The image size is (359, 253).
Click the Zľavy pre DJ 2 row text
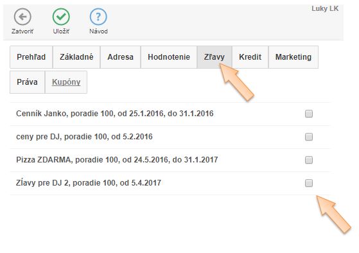click(x=89, y=183)
